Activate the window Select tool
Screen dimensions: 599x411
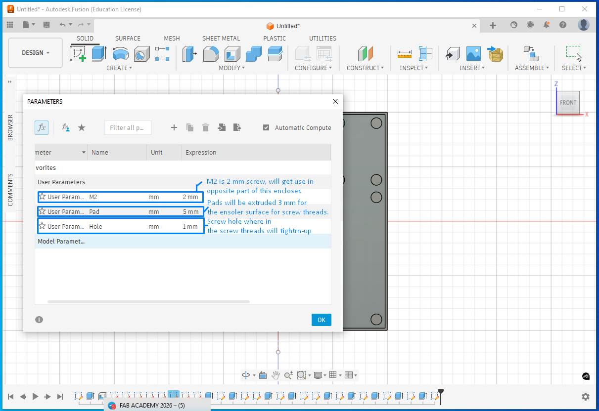[x=574, y=53]
